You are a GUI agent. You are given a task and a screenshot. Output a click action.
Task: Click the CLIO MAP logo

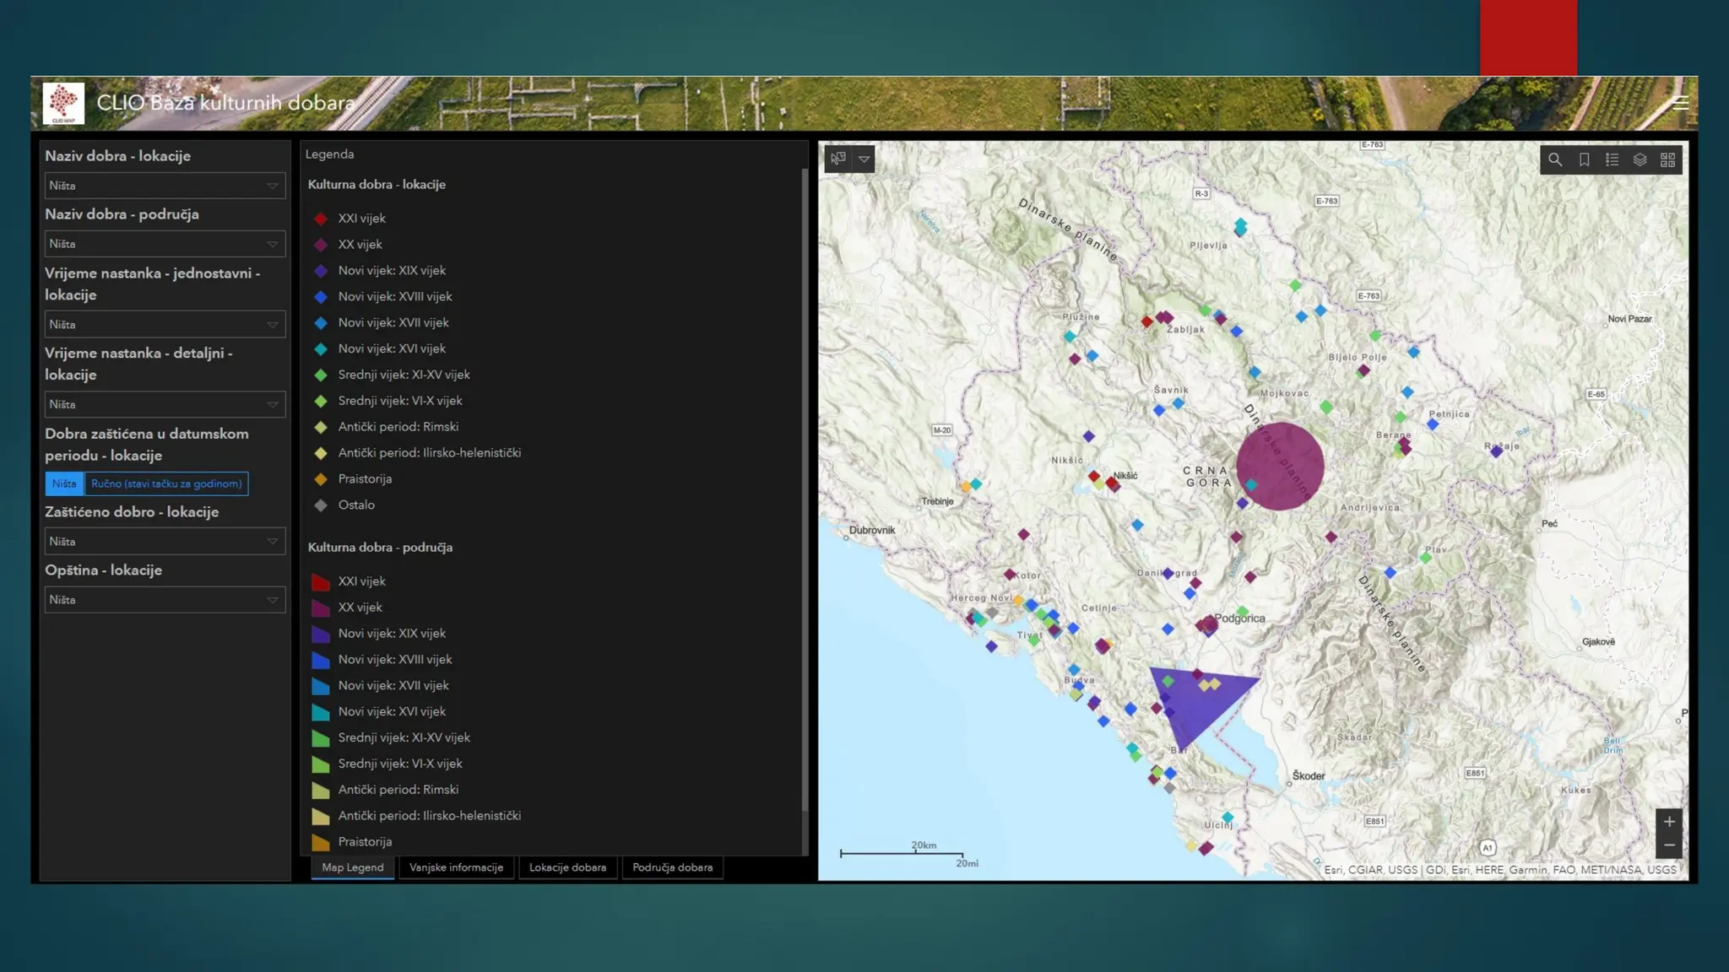63,103
